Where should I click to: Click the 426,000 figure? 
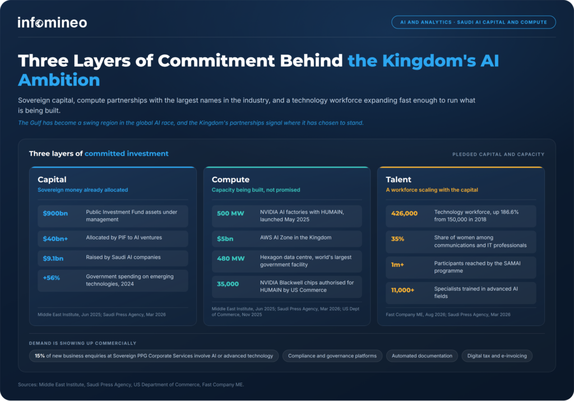(x=404, y=213)
